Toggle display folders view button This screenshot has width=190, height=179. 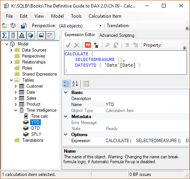41,35
